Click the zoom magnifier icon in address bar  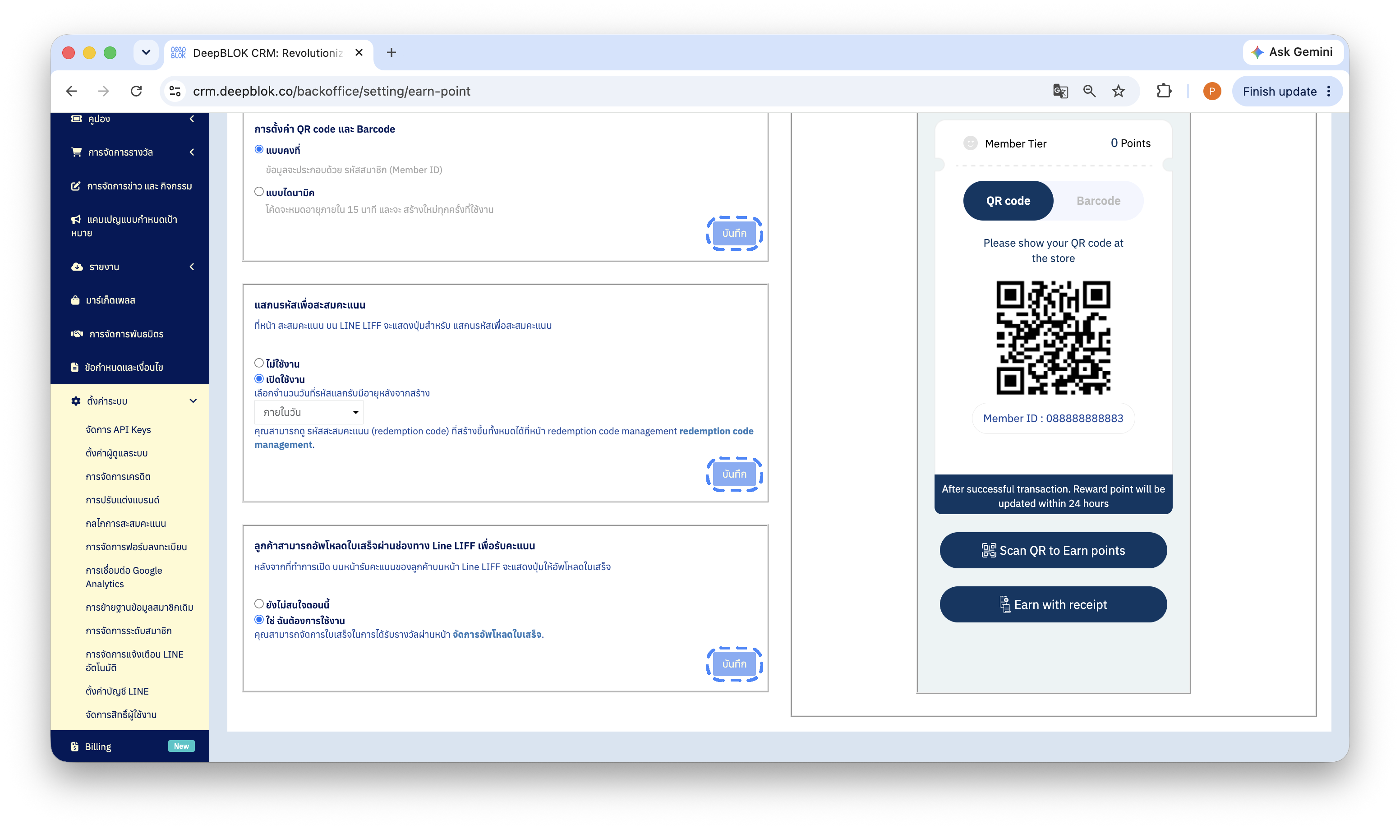point(1089,91)
